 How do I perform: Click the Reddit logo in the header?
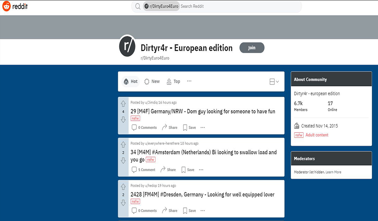pyautogui.click(x=15, y=7)
